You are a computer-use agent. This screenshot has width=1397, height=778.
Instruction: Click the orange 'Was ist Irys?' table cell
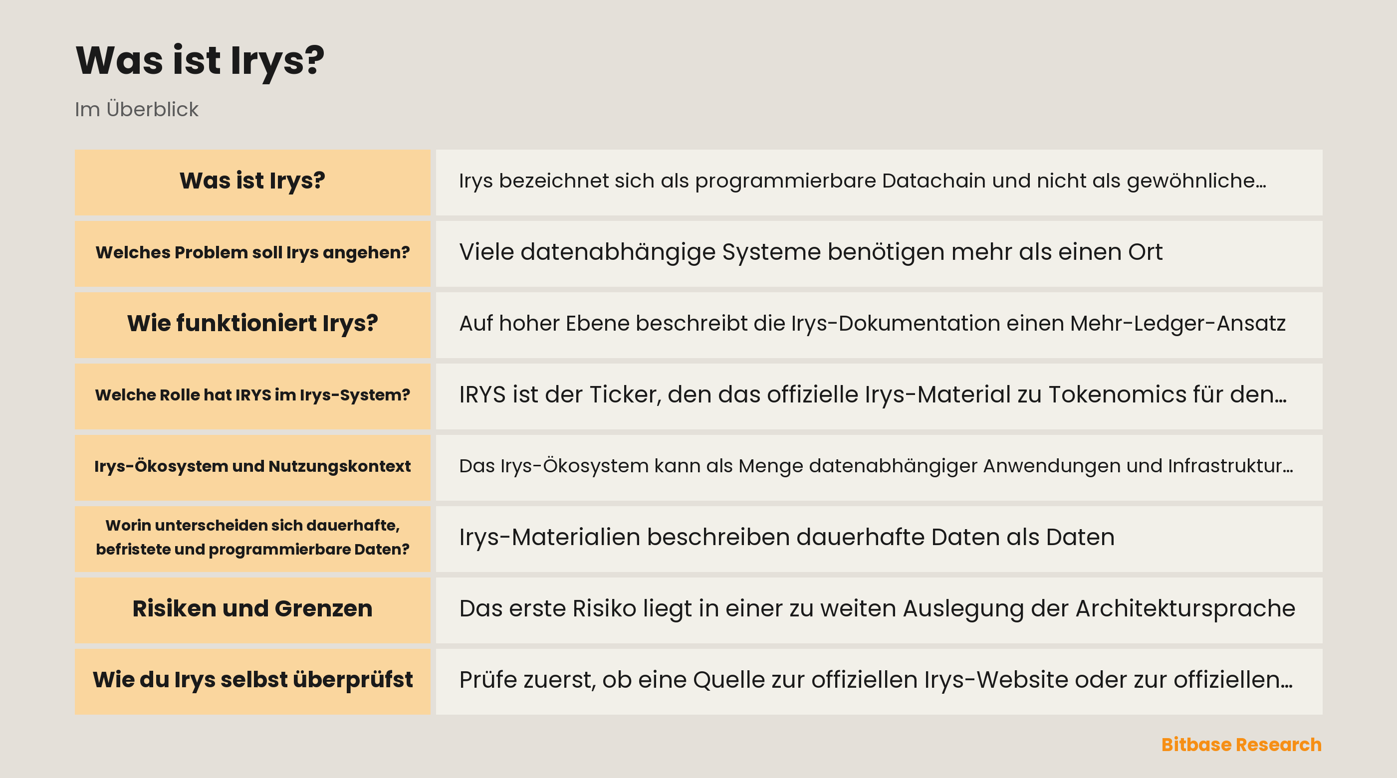click(x=252, y=182)
